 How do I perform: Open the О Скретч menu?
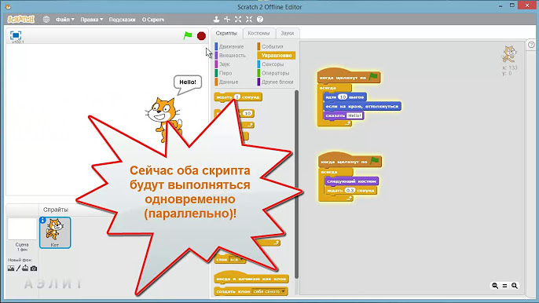pos(153,20)
